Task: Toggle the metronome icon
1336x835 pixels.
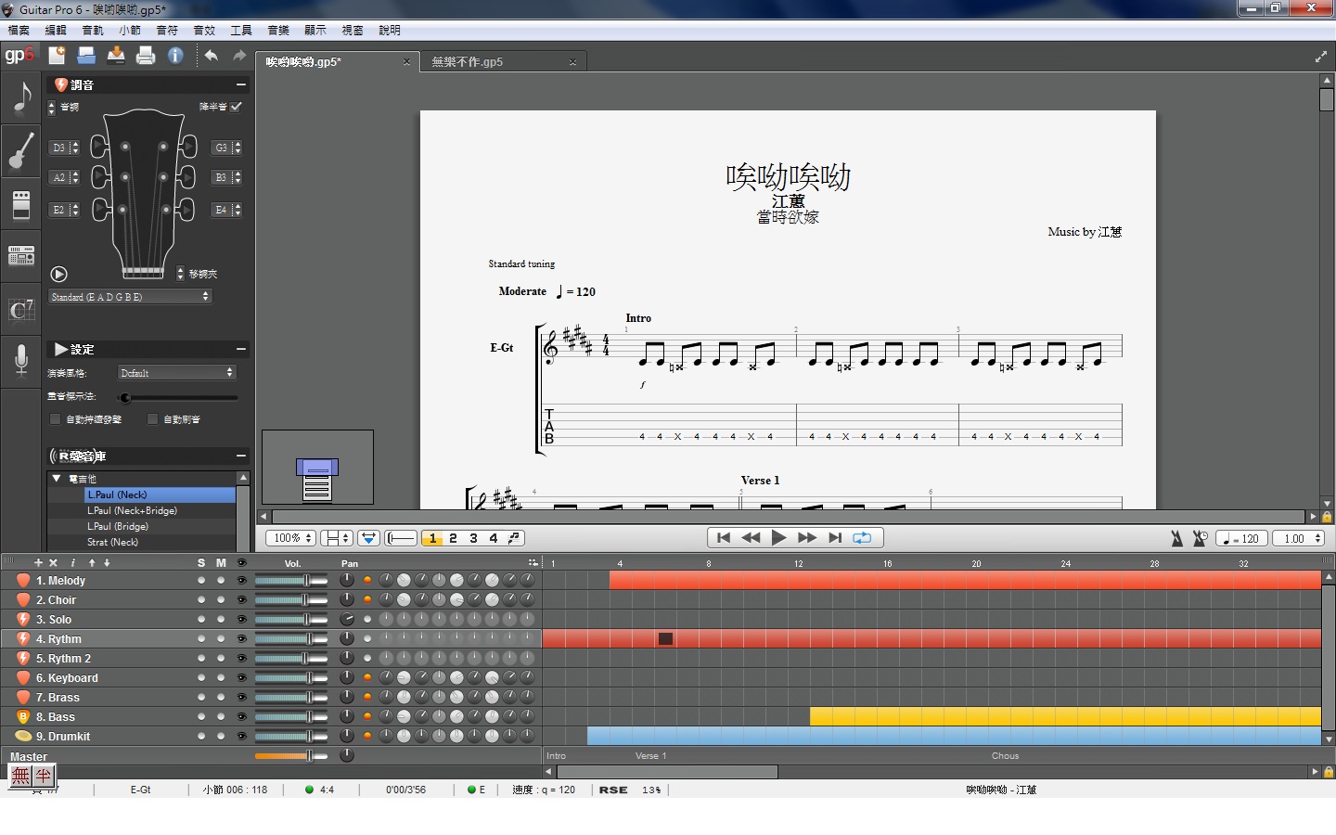Action: pos(1176,538)
